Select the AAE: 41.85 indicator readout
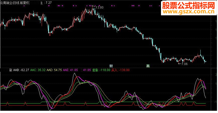Screen dimensions: 218x113 (x=70, y=70)
